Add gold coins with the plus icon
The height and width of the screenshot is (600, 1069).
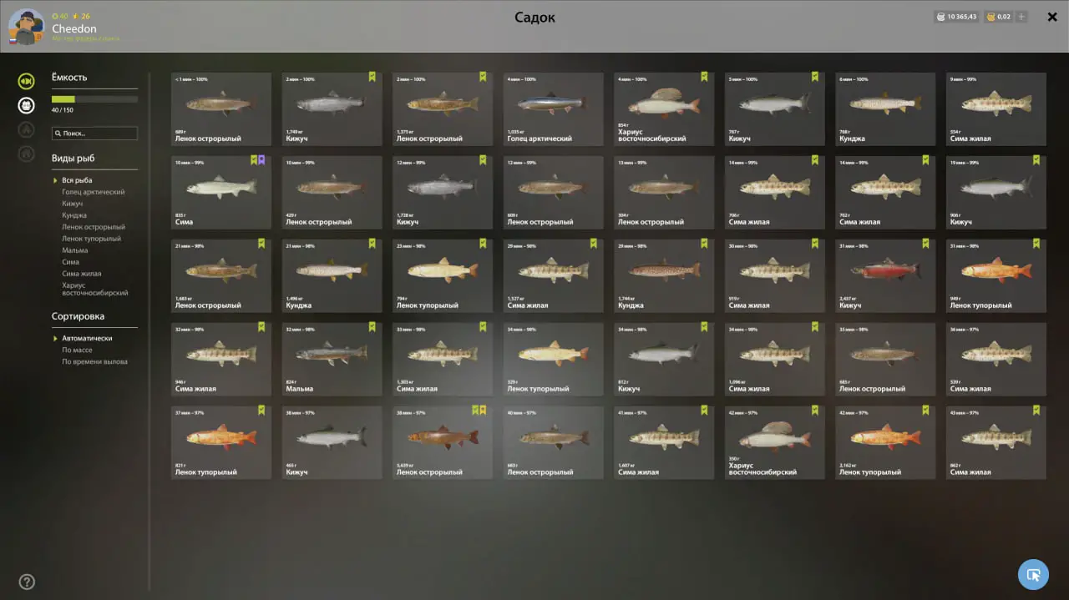[x=1021, y=17]
